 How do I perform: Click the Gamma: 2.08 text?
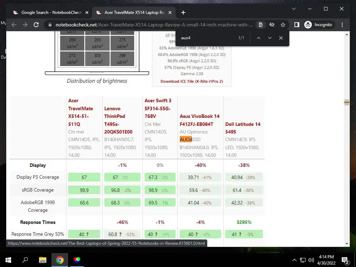(x=192, y=74)
